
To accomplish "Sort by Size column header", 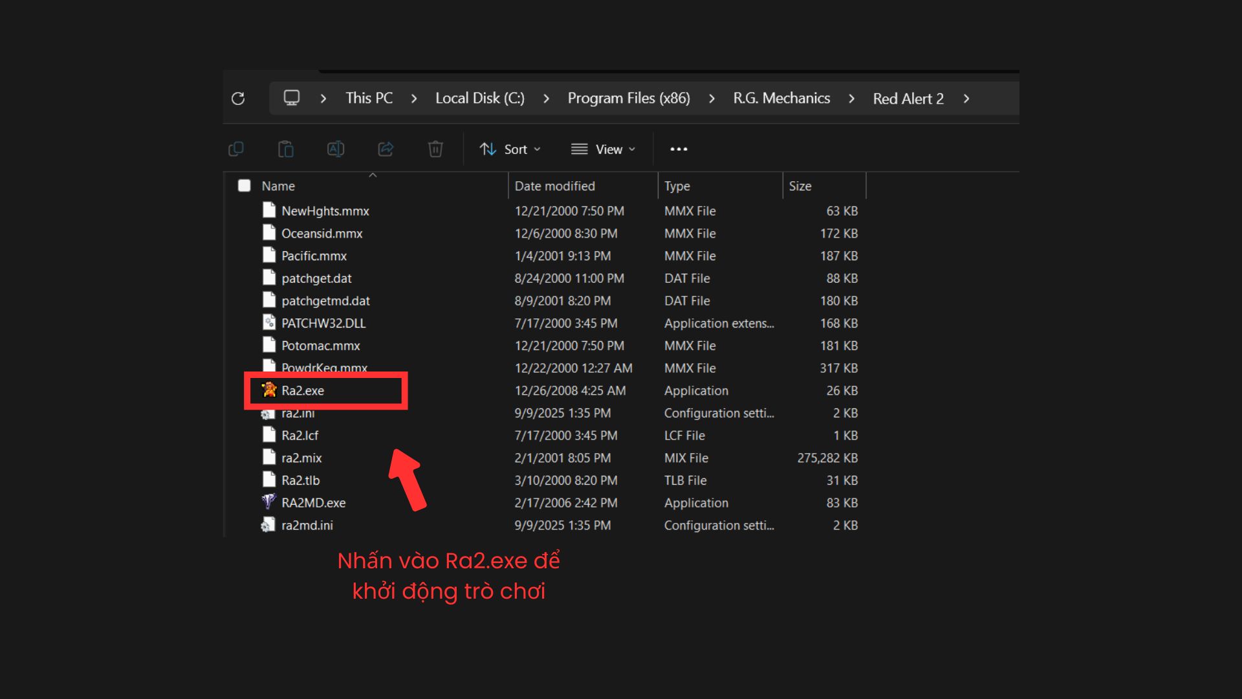I will coord(800,186).
